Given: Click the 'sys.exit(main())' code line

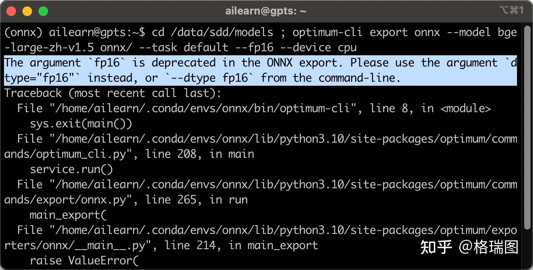Looking at the screenshot, I should click(81, 124).
